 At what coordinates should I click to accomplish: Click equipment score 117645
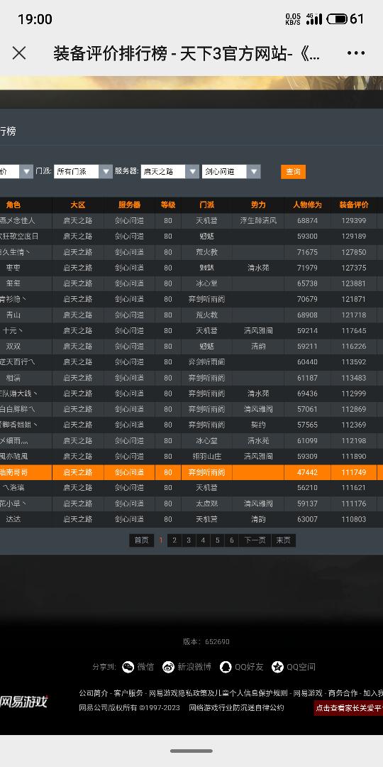point(354,331)
